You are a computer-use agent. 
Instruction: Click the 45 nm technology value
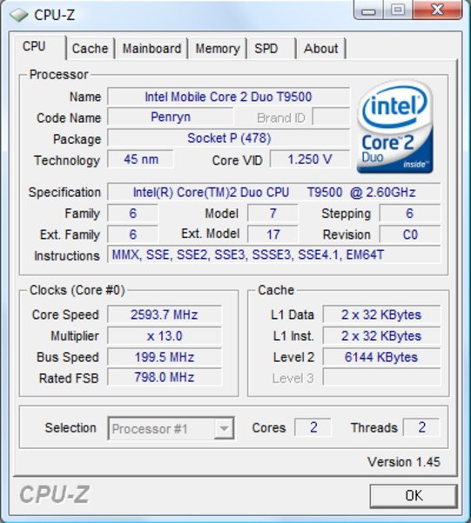(x=140, y=160)
